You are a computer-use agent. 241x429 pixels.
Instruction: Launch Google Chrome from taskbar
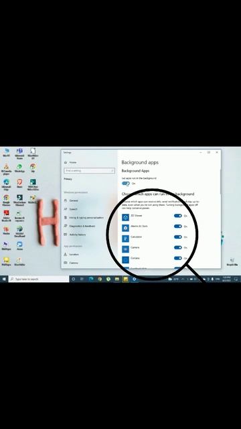[x=100, y=279]
